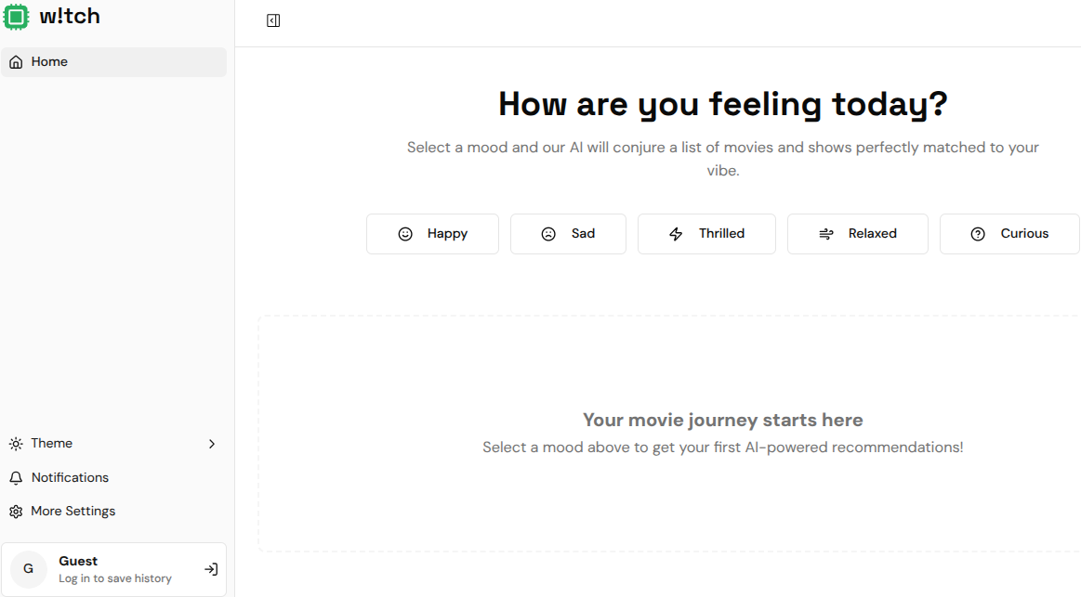Click the Guest avatar circle

(x=29, y=569)
